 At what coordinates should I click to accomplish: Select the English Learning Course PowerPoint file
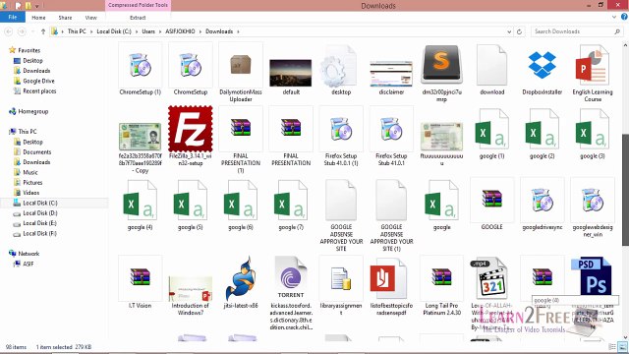(593, 66)
